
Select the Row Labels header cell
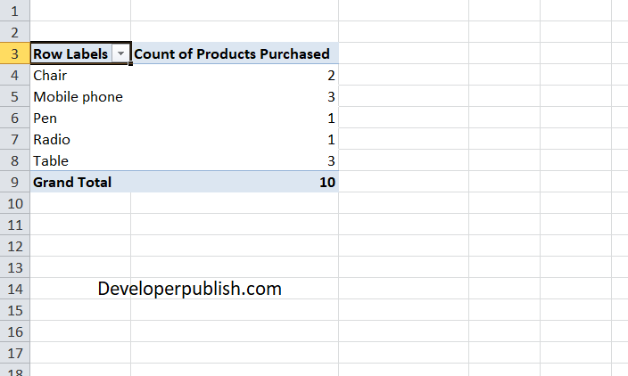pyautogui.click(x=80, y=53)
